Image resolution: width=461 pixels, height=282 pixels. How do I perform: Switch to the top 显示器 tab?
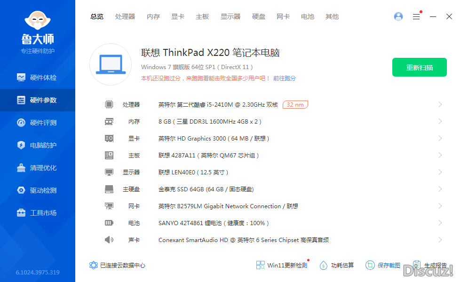(230, 16)
